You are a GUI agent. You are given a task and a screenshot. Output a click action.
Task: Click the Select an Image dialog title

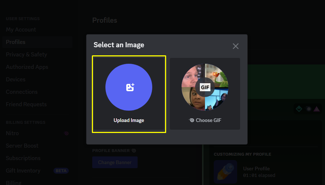(119, 45)
